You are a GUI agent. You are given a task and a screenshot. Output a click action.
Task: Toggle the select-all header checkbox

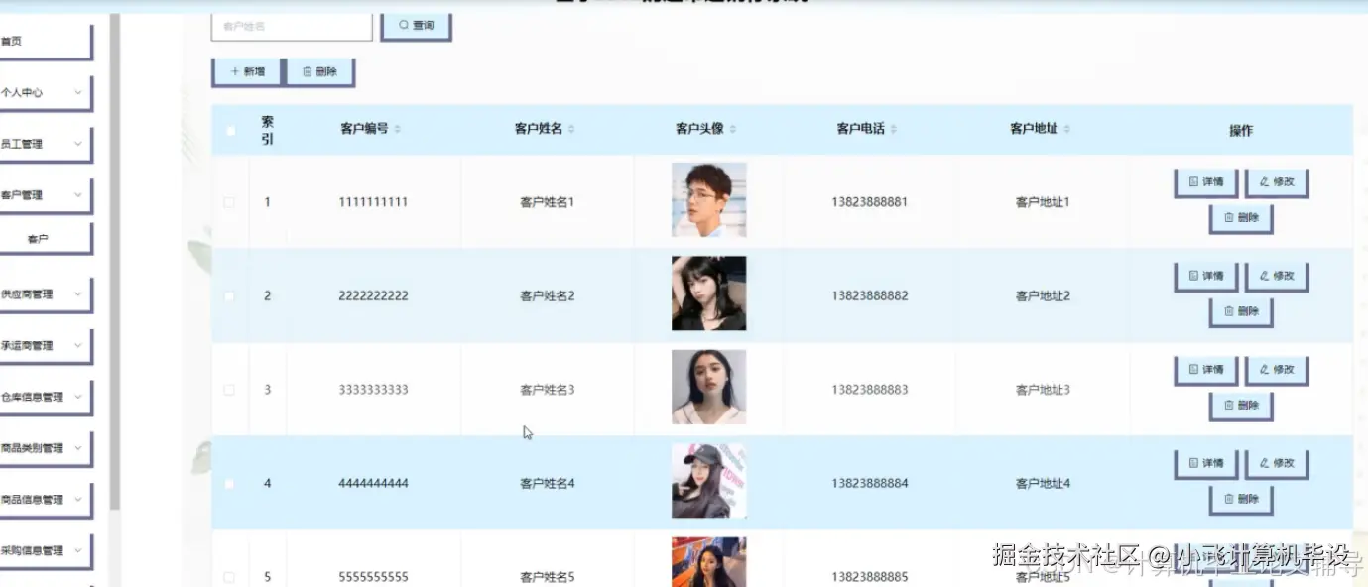click(230, 130)
